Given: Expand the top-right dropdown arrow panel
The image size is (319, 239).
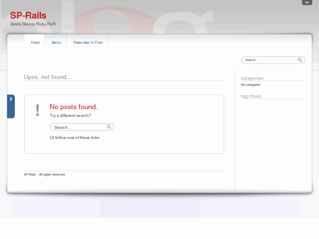Looking at the screenshot, I should click(x=307, y=3).
